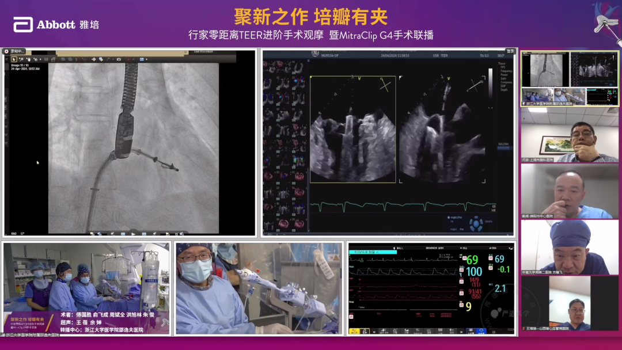The height and width of the screenshot is (350, 622).
Task: Open the layout dropdown arrow next to grid icon
Action: click(147, 59)
